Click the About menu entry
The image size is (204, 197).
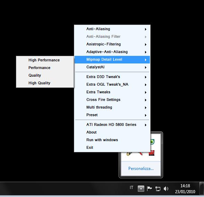112,132
